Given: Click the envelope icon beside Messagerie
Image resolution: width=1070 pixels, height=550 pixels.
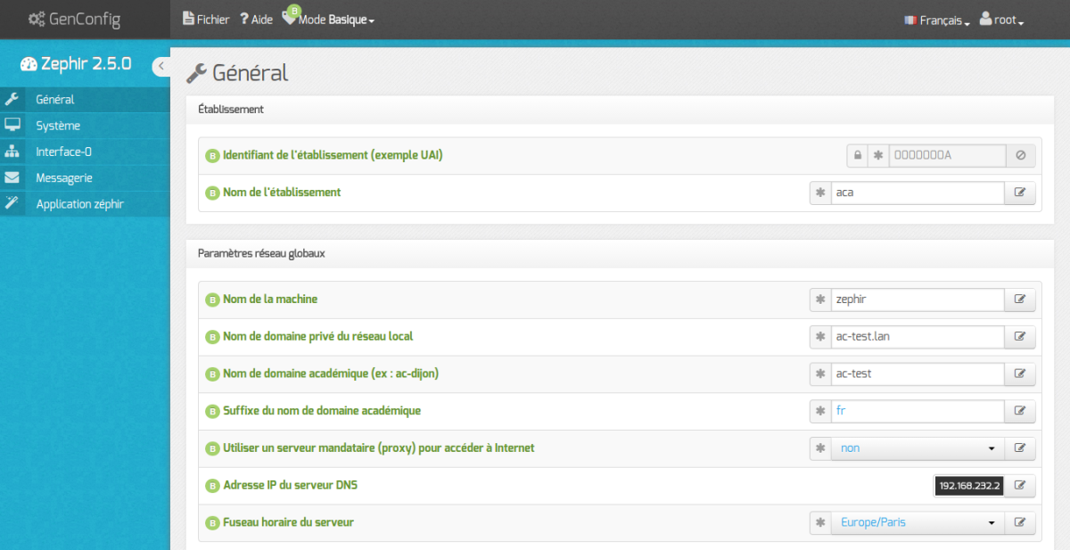Looking at the screenshot, I should pos(12,177).
